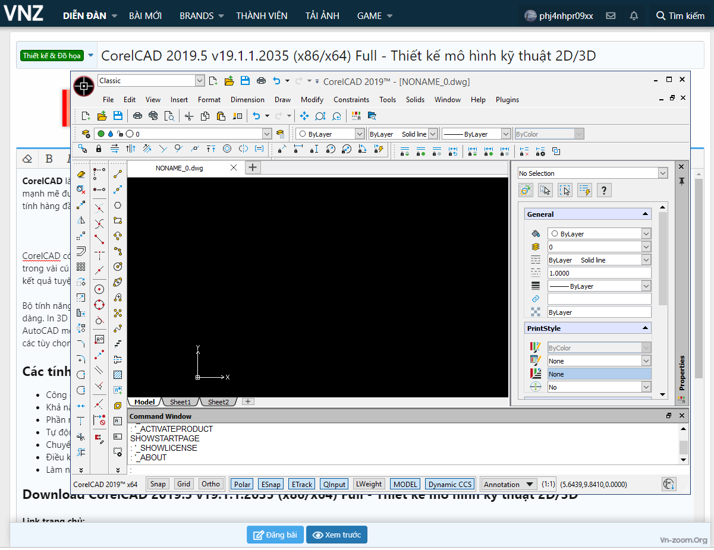Click the Scale field showing 1.0000
This screenshot has width=714, height=550.
click(x=599, y=273)
